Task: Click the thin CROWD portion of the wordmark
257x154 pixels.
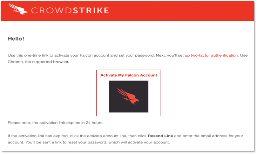Action: point(52,10)
